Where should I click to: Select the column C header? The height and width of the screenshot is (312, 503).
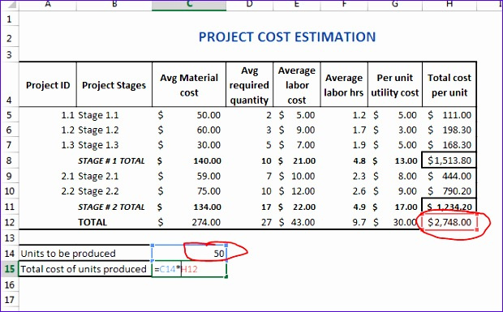coord(189,5)
